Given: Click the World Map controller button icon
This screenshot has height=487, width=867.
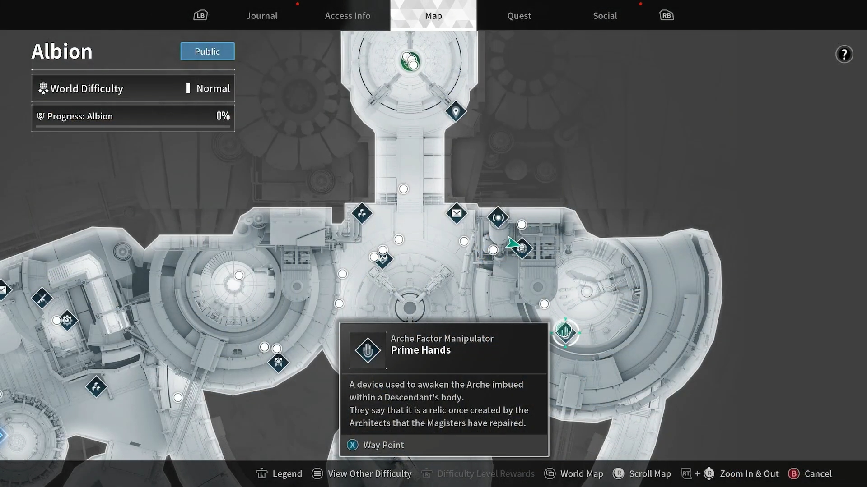Looking at the screenshot, I should [x=550, y=473].
